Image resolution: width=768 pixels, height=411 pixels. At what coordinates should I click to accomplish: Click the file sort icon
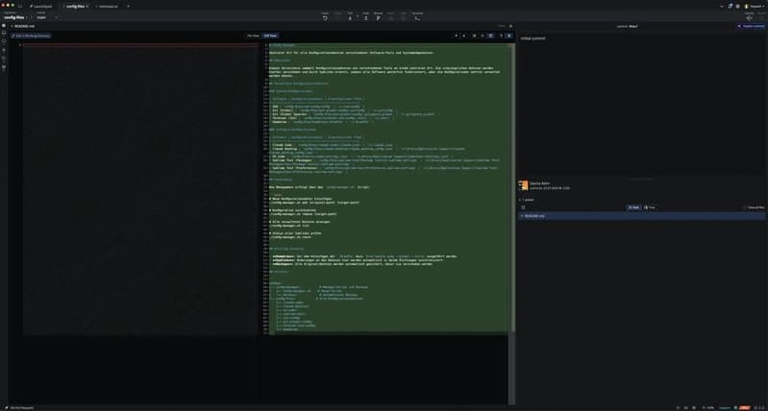pos(523,207)
